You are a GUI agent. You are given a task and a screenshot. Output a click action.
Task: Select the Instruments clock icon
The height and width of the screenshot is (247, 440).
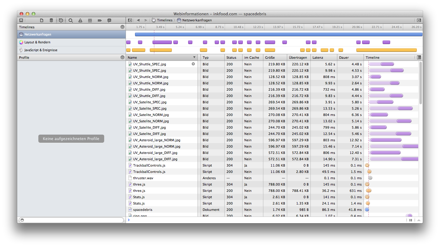(x=61, y=20)
